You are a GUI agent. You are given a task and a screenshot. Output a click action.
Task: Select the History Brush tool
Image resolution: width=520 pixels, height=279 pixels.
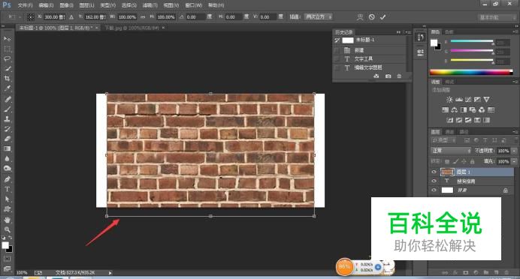pyautogui.click(x=7, y=129)
